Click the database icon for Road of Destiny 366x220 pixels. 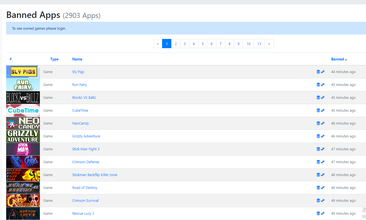(318, 188)
